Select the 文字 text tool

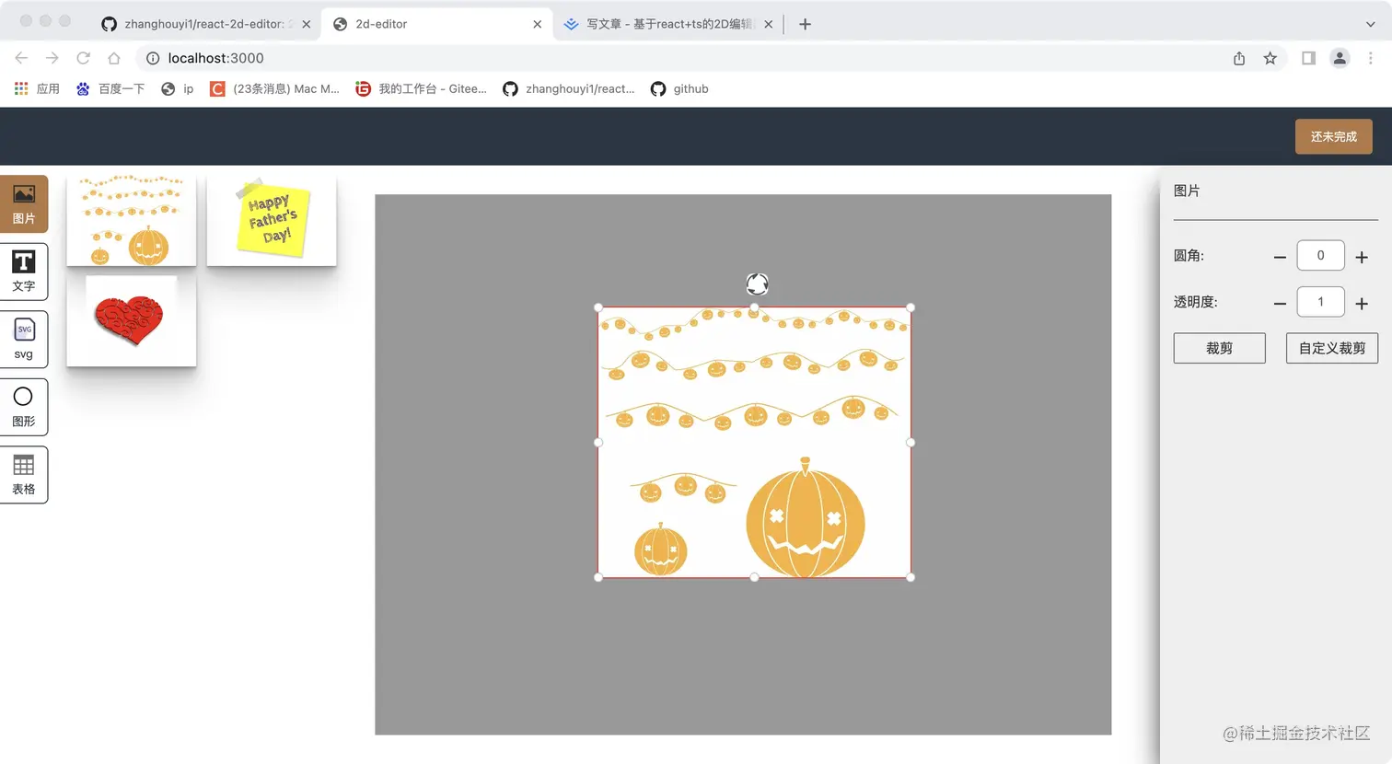[24, 272]
